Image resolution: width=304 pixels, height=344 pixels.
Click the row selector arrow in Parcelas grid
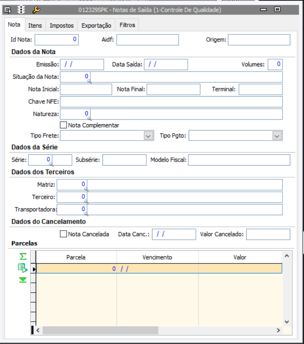(x=34, y=269)
